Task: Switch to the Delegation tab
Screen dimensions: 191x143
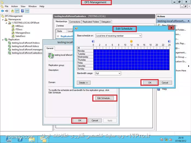Action: point(106,22)
